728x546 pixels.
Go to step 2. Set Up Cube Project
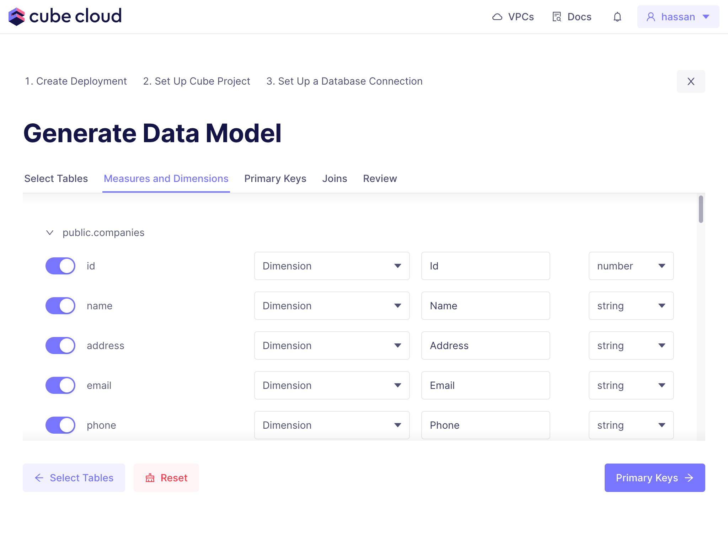(x=197, y=81)
